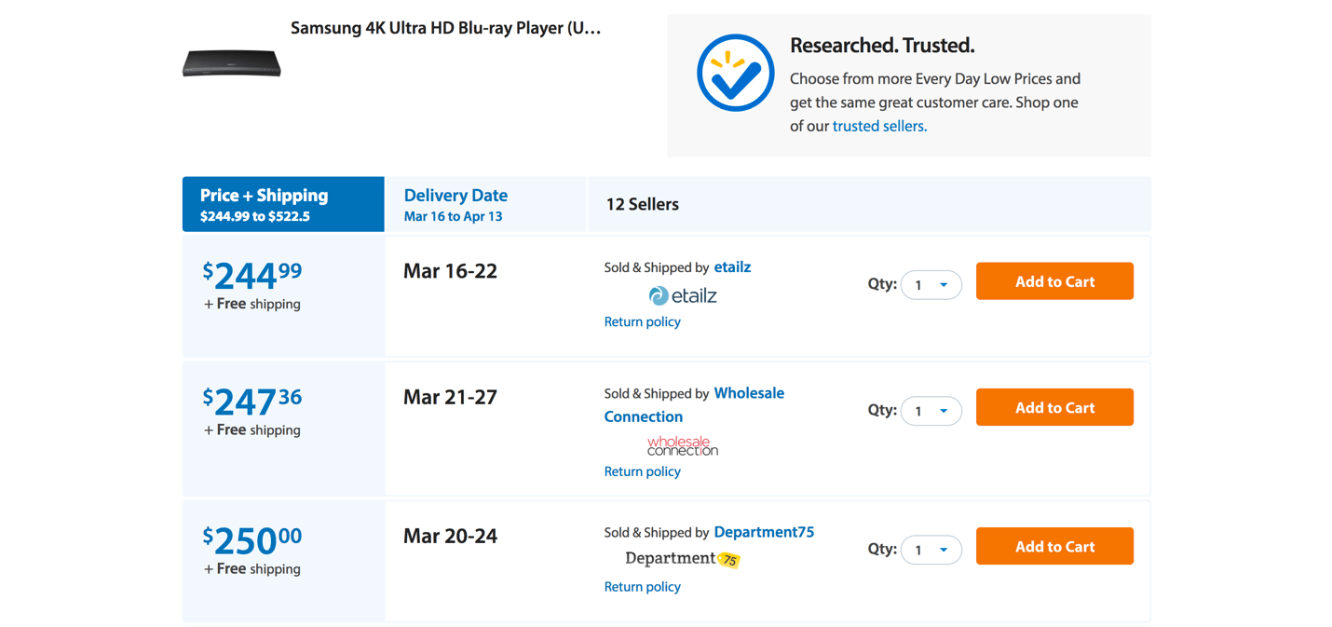Open the Department75 seller name link
This screenshot has width=1332, height=627.
tap(764, 532)
